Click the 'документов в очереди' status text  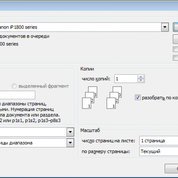[x=24, y=36]
